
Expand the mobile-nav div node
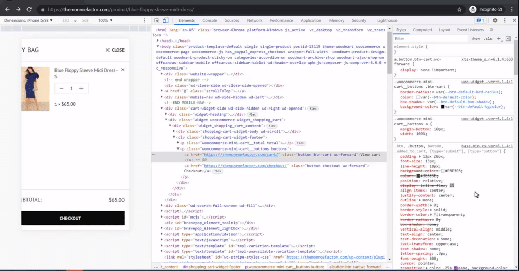point(162,97)
